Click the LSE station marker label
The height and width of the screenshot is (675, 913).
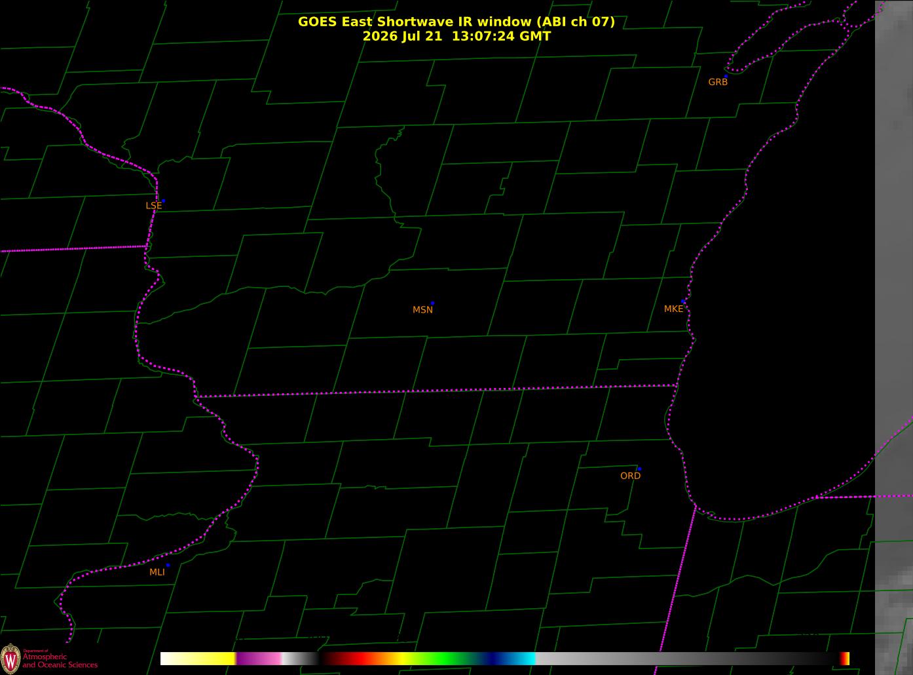pos(153,205)
